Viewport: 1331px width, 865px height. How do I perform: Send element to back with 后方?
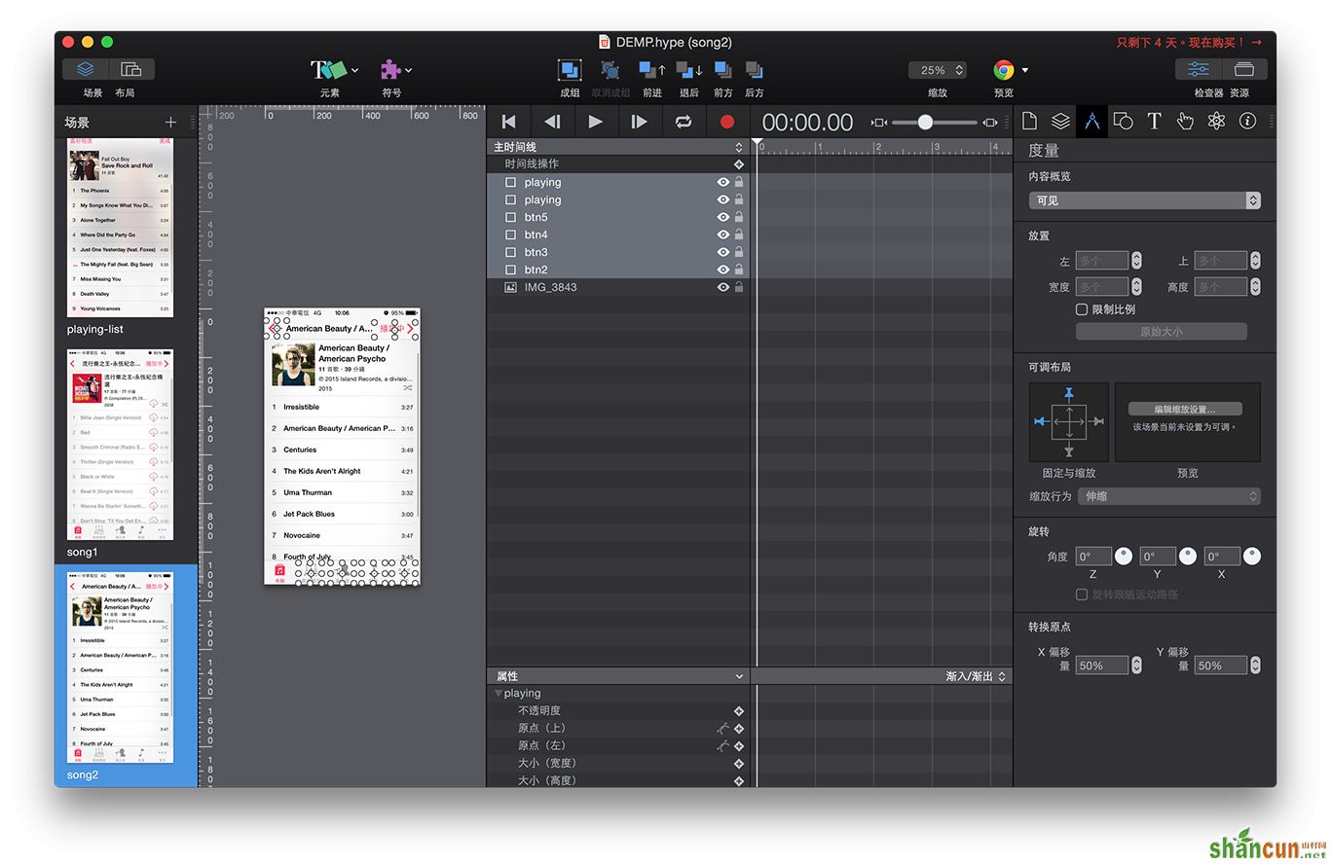pyautogui.click(x=754, y=70)
